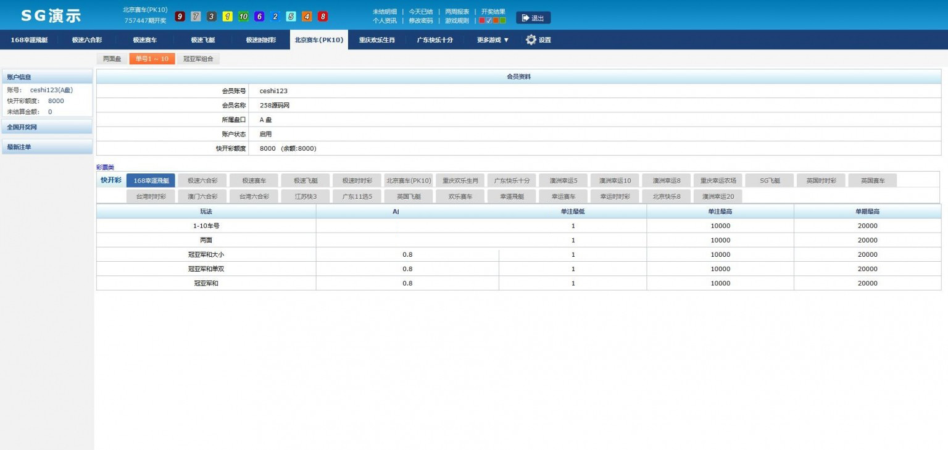Select 澳洲幸运10 lottery type button

click(x=615, y=181)
